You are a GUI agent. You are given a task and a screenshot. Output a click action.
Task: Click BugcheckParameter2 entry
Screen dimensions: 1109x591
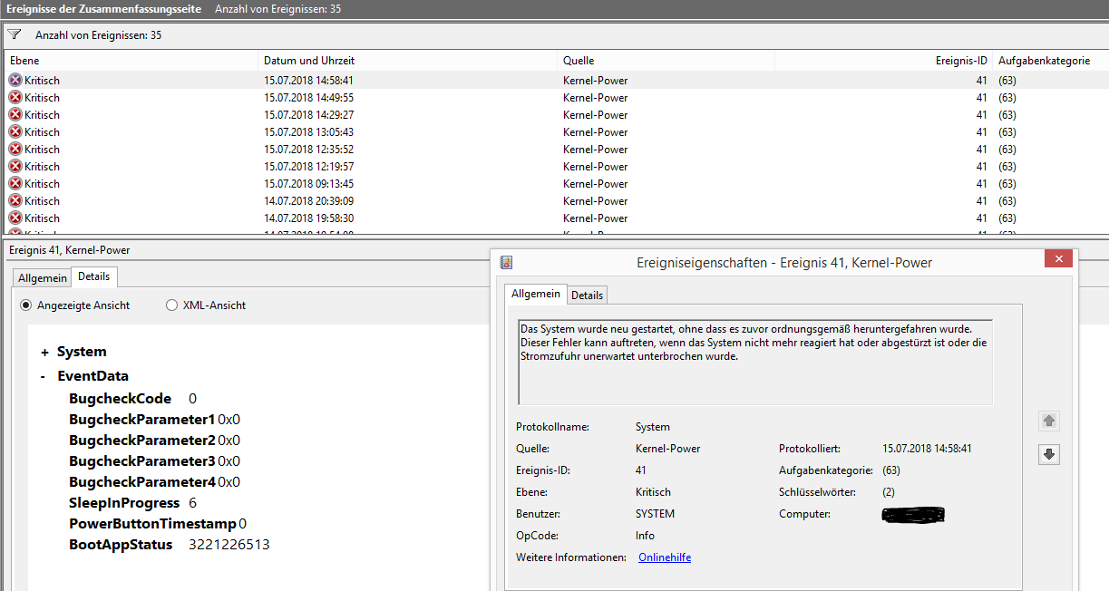point(154,441)
